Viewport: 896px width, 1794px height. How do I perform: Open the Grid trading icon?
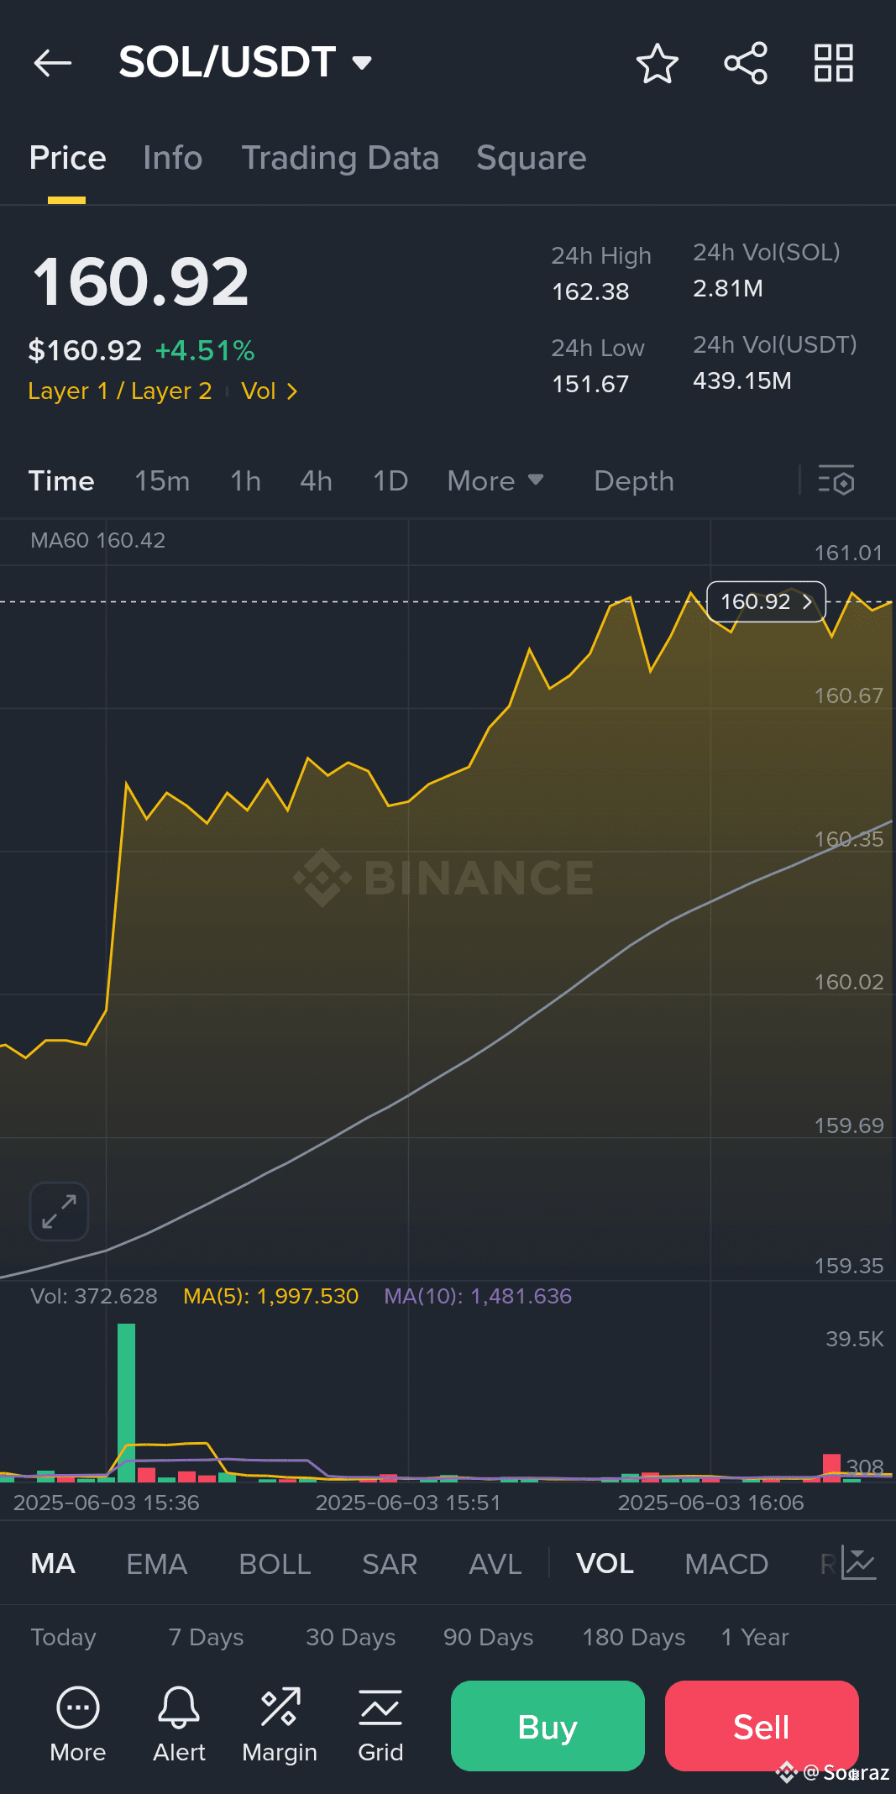(x=380, y=1725)
